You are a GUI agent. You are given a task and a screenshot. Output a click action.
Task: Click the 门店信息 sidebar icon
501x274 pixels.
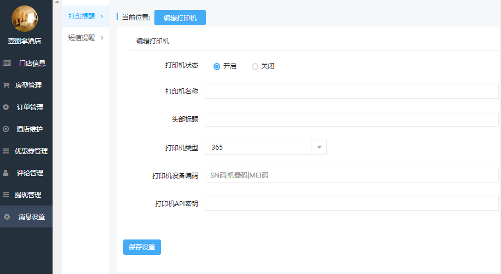(x=7, y=64)
